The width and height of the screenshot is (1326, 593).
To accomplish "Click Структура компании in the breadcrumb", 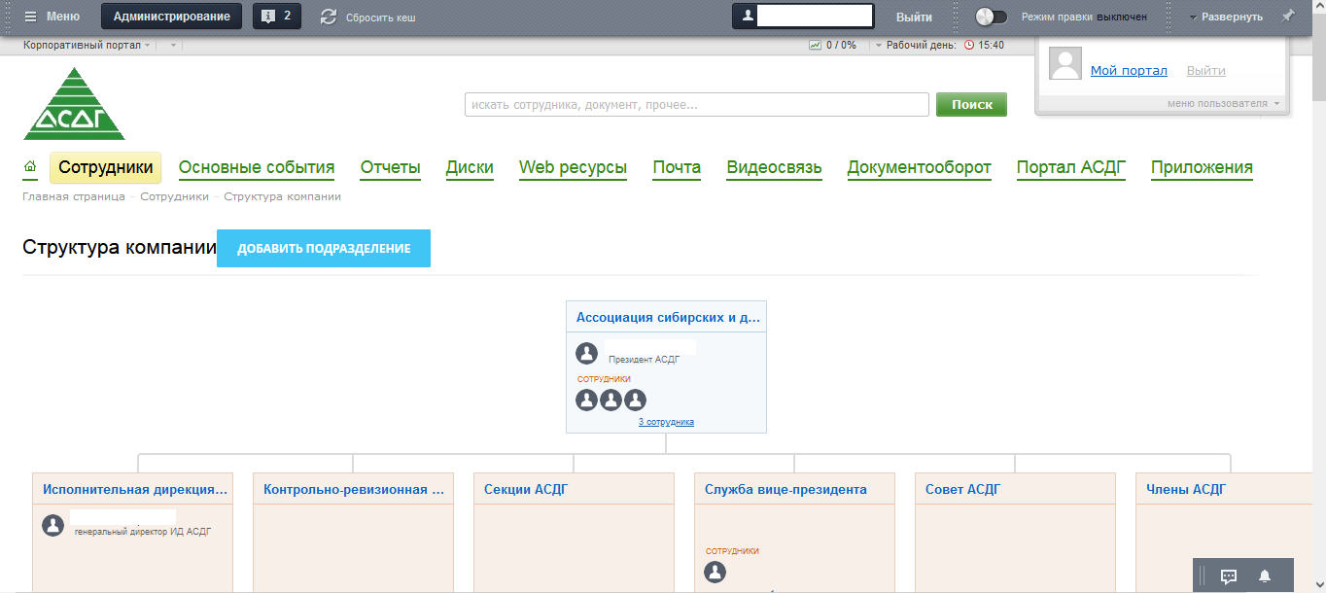I will 282,196.
